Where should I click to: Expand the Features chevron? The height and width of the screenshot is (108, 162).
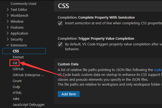tap(8, 27)
